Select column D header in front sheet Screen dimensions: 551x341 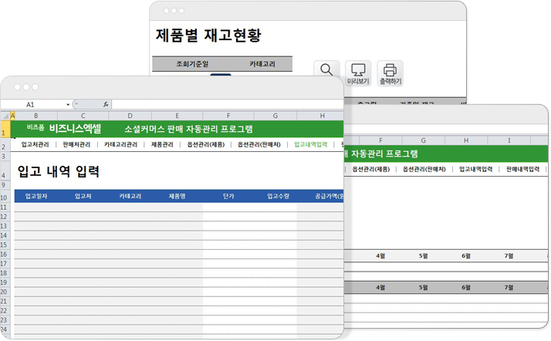pos(130,116)
